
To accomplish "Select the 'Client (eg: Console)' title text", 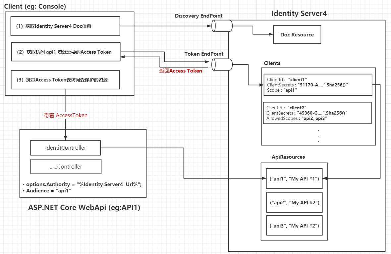I will [35, 6].
